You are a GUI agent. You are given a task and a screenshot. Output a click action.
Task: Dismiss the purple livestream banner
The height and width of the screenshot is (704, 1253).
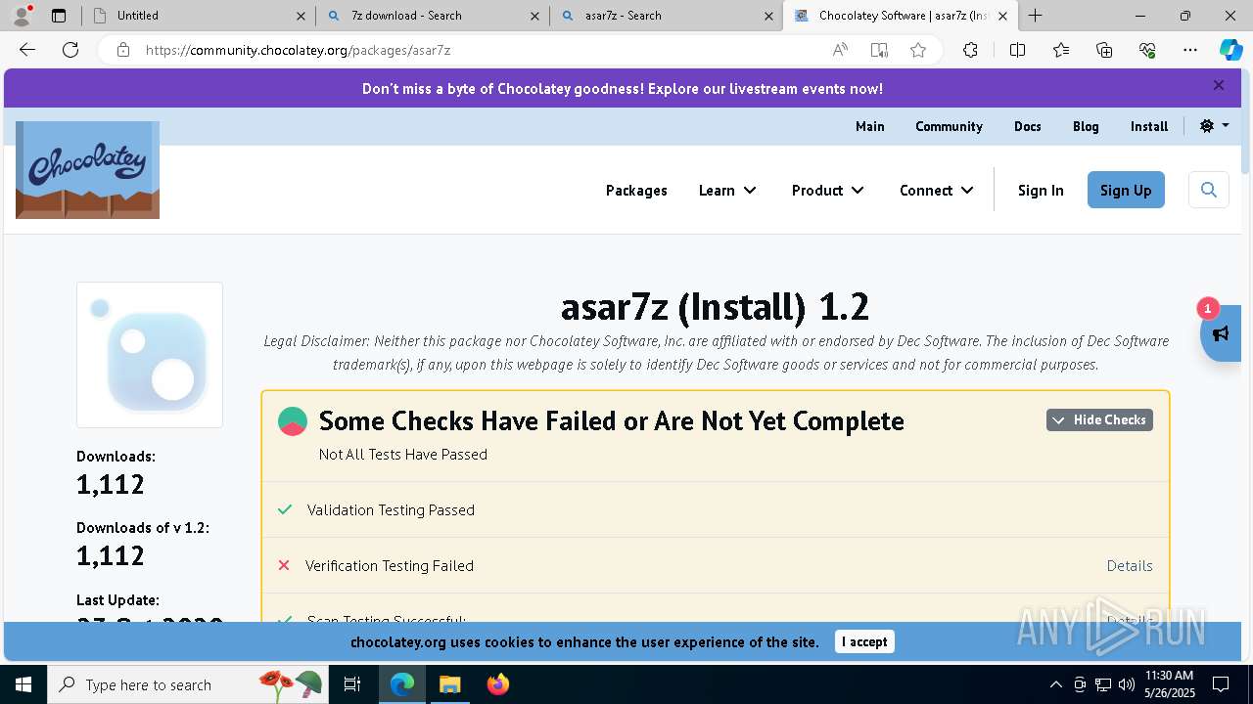coord(1219,86)
